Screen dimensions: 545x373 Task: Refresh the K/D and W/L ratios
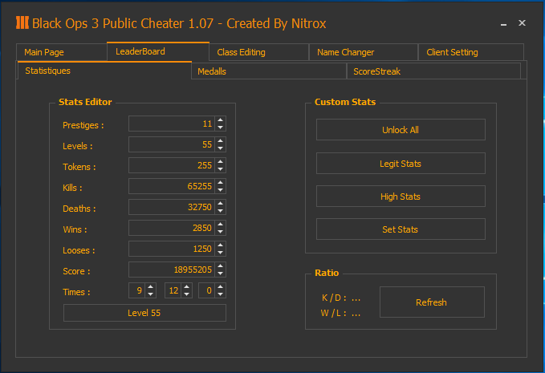pos(432,302)
